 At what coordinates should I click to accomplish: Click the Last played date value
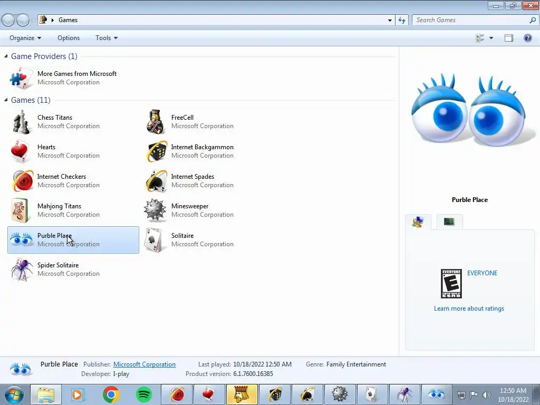click(x=262, y=364)
